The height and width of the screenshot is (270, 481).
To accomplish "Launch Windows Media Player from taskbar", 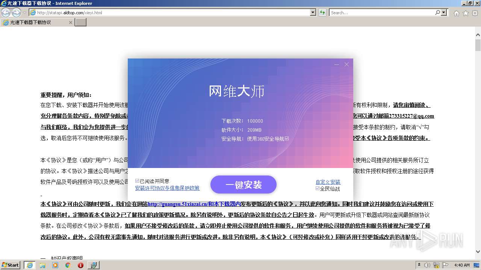I will point(55,265).
